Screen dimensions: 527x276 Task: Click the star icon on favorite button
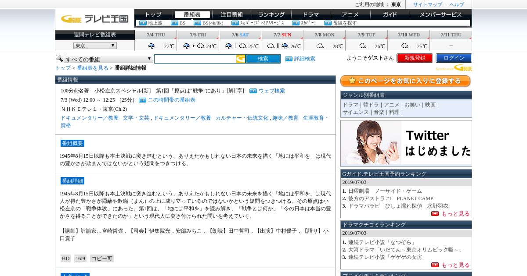[x=352, y=81]
